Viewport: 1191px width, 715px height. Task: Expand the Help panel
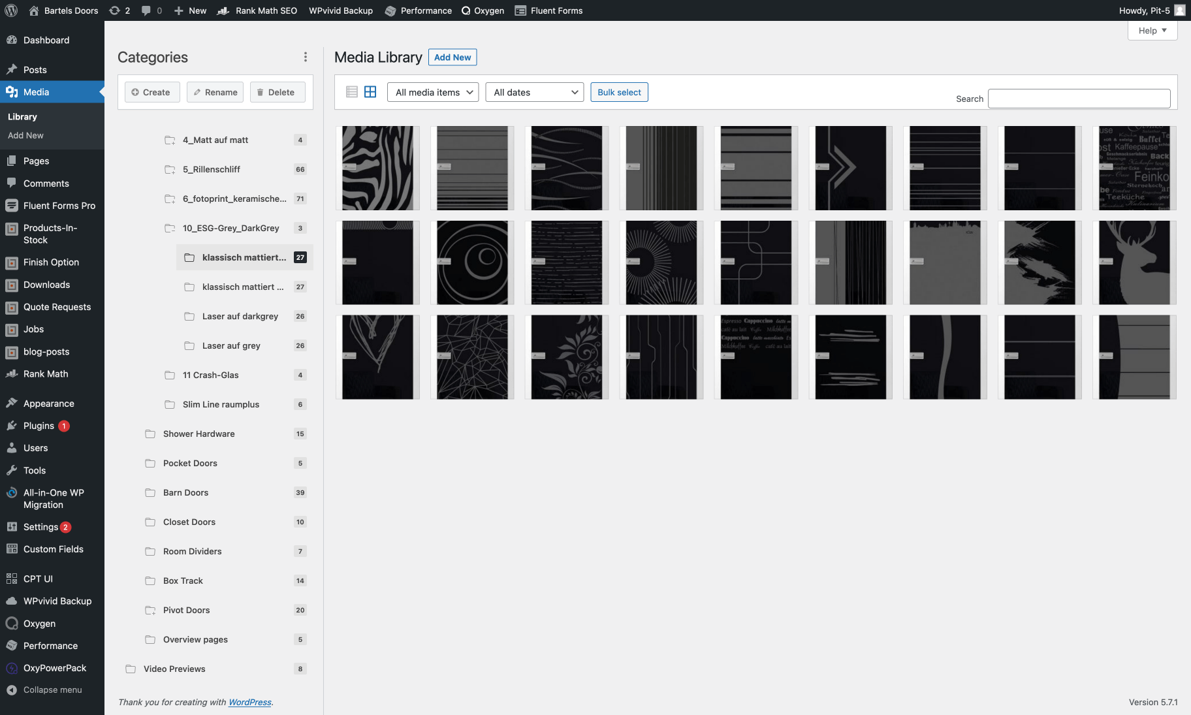pos(1152,31)
